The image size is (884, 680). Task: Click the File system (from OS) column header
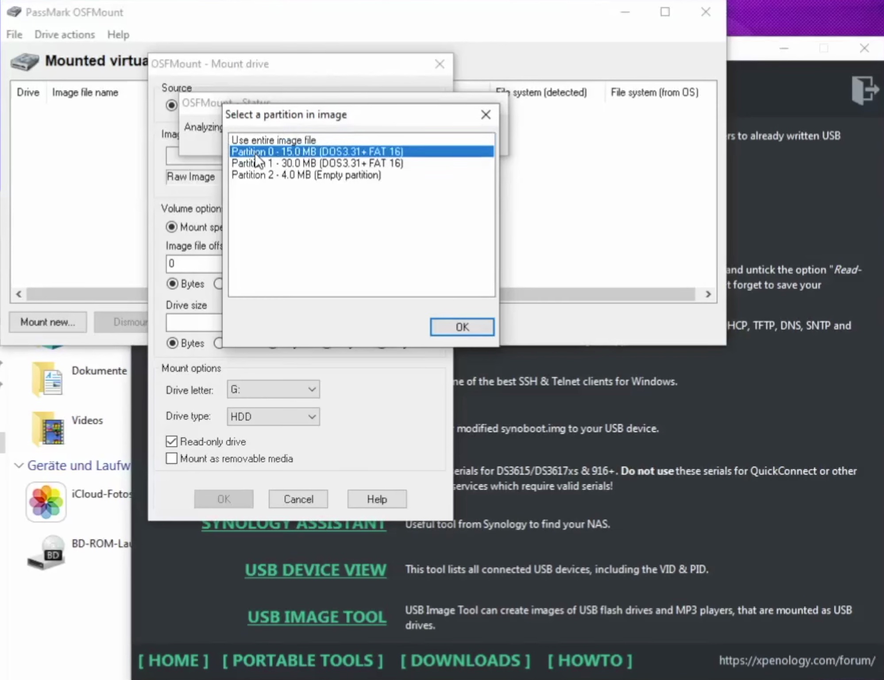click(x=654, y=92)
